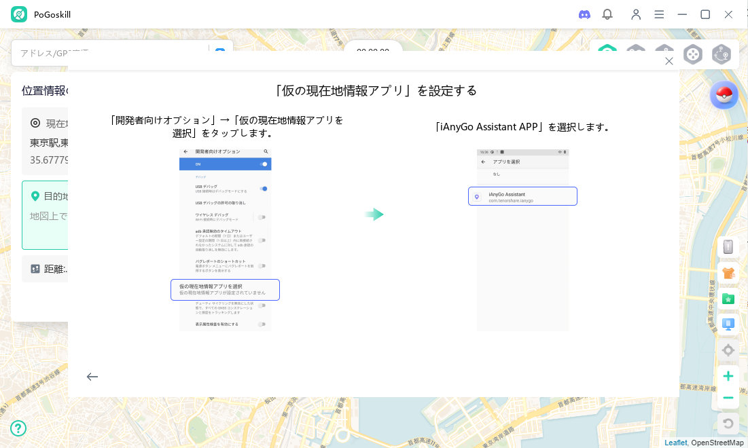Open the green favorites star icon

[728, 299]
